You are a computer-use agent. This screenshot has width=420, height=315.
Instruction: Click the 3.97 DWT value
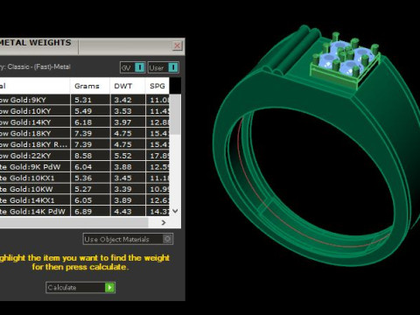point(122,122)
